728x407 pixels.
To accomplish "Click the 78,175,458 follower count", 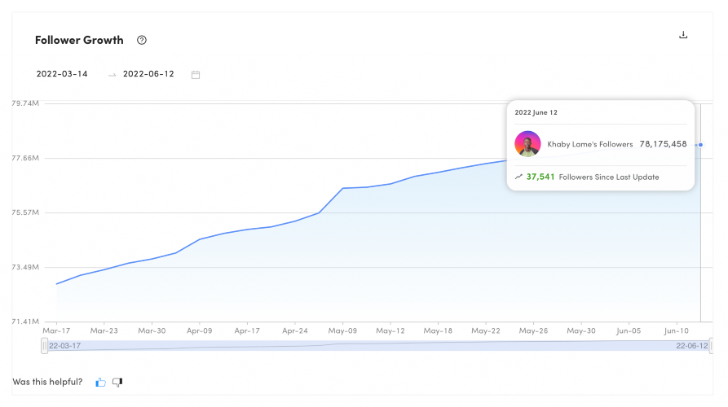I will [663, 144].
